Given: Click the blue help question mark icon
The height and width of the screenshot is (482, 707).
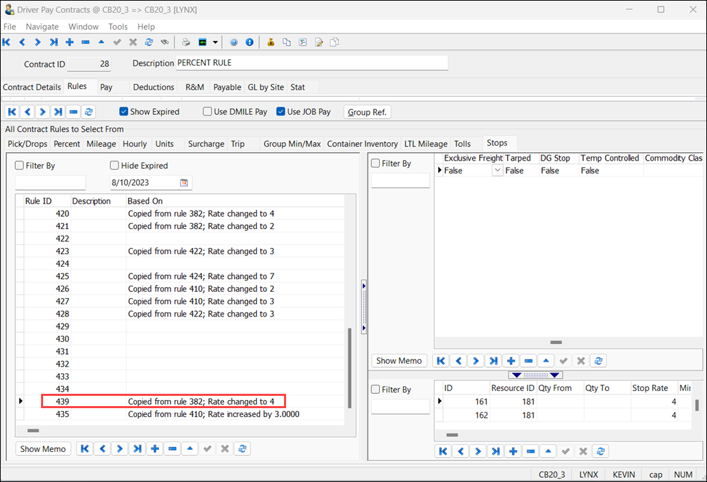Looking at the screenshot, I should [233, 42].
